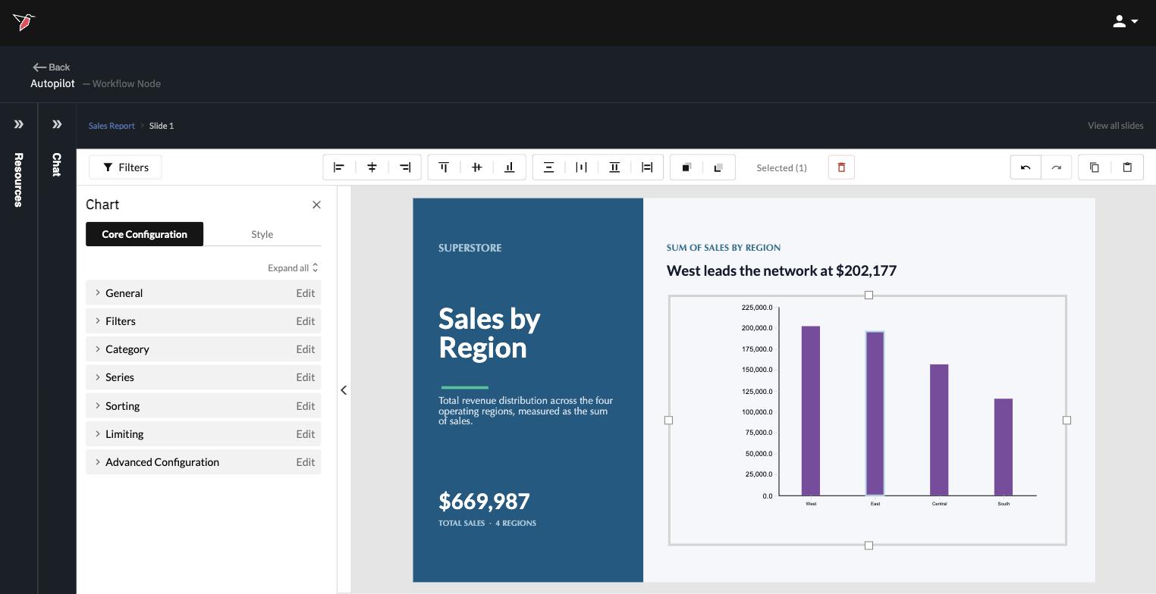Undo the last action
1156x594 pixels.
(1026, 167)
